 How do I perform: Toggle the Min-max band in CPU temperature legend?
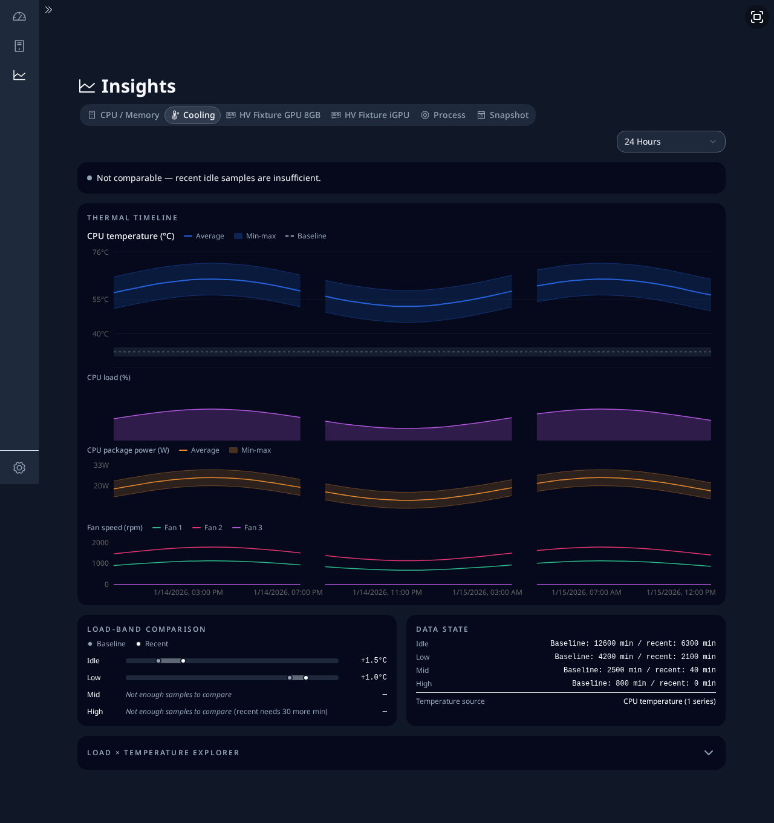point(255,236)
